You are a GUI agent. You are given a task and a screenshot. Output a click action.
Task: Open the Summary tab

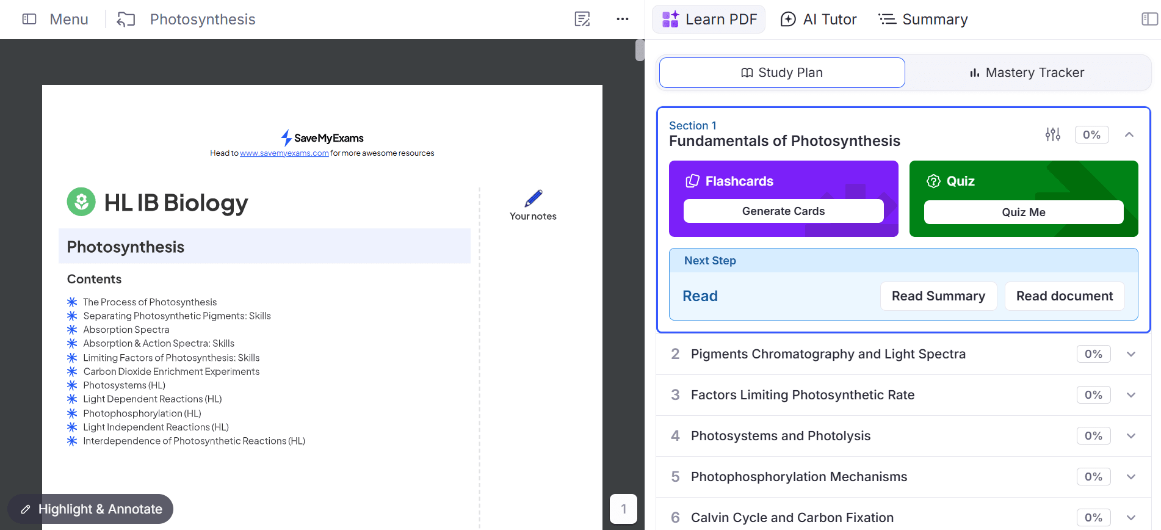(923, 20)
